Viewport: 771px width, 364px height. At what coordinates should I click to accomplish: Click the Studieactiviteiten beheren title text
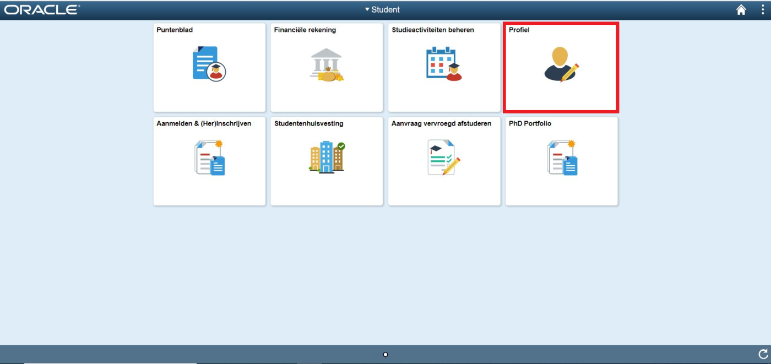tap(432, 30)
